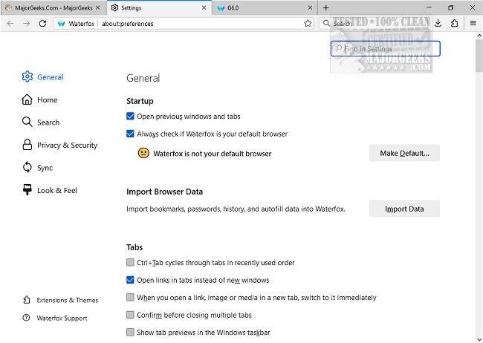Open the General settings category
Image resolution: width=483 pixels, height=343 pixels.
point(42,77)
